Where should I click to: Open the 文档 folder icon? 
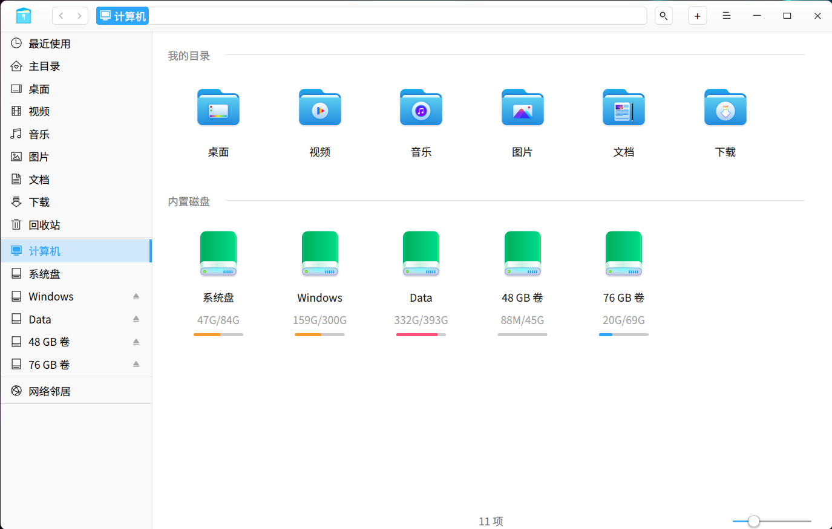tap(624, 108)
